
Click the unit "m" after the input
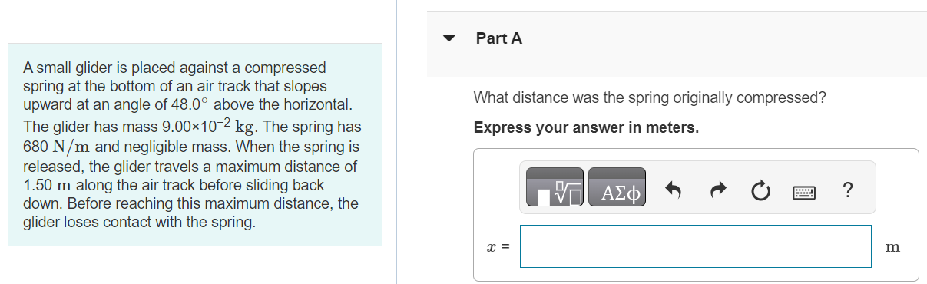[x=892, y=247]
